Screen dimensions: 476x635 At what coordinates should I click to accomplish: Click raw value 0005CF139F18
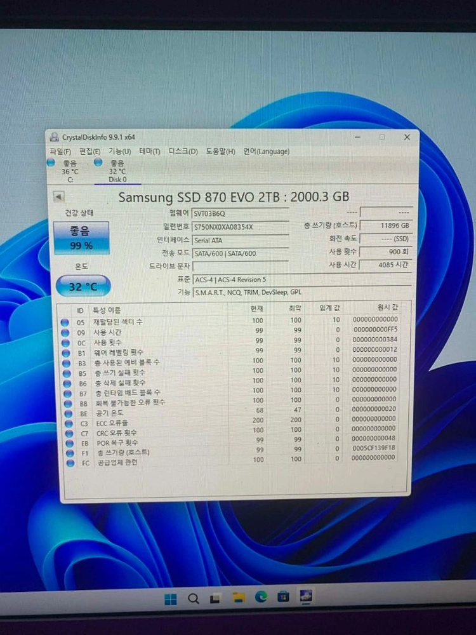[x=373, y=448]
